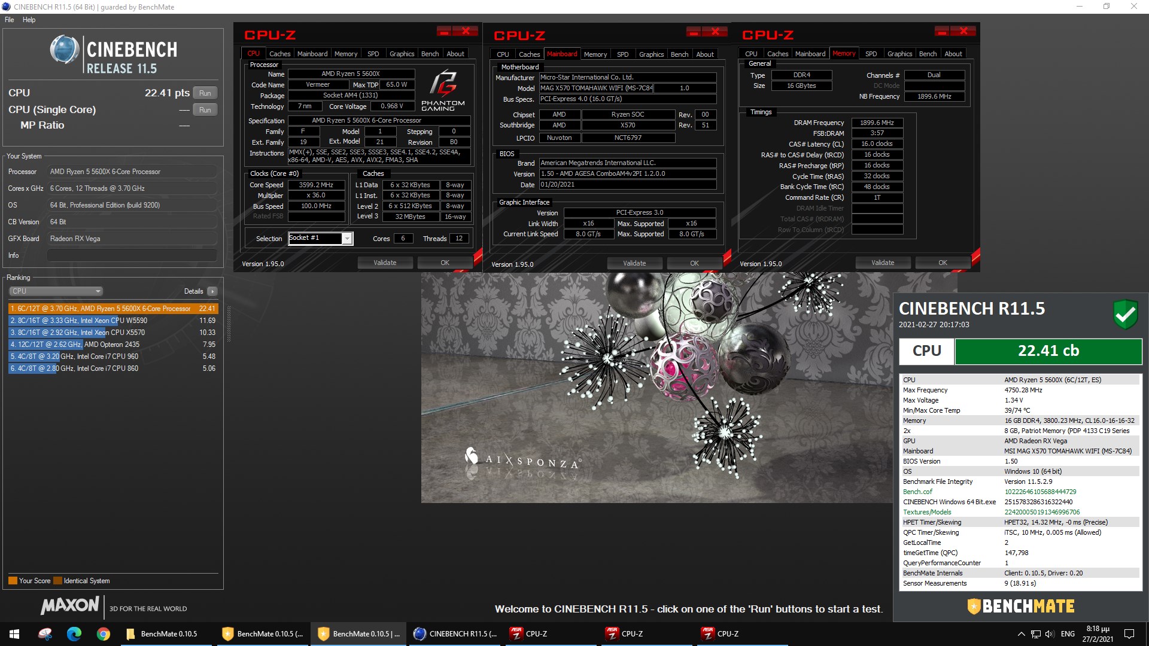Open SPD tab in Mainboard CPU-Z window
The height and width of the screenshot is (646, 1149).
[622, 54]
